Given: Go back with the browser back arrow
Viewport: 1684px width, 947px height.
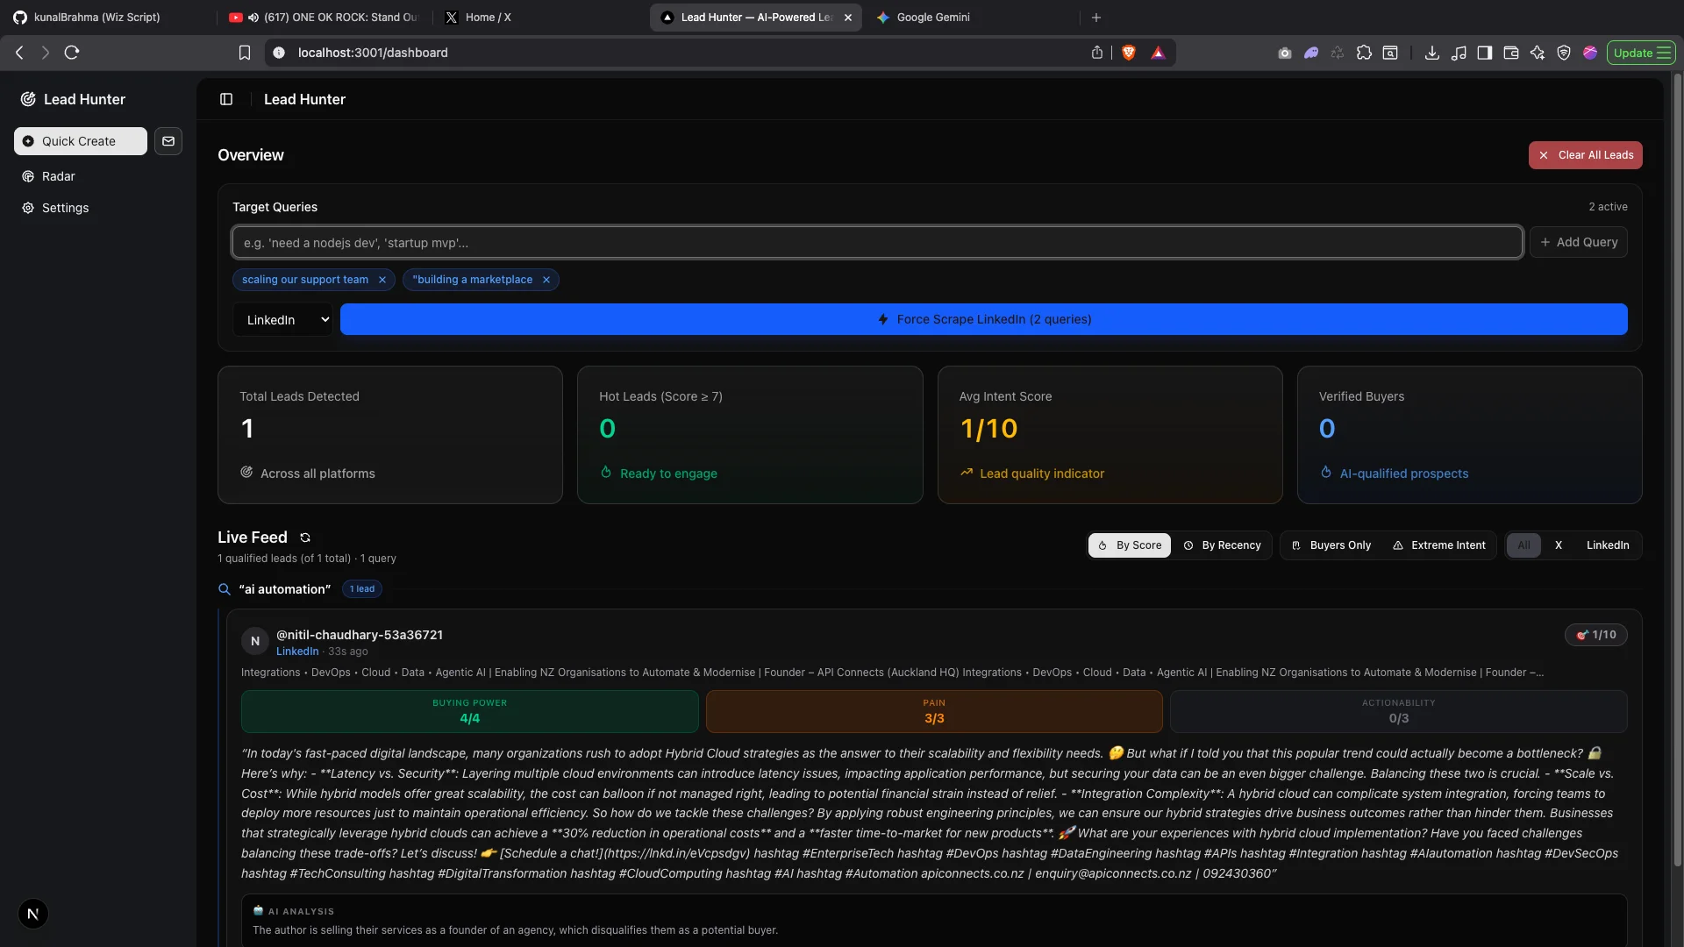Looking at the screenshot, I should pyautogui.click(x=19, y=53).
